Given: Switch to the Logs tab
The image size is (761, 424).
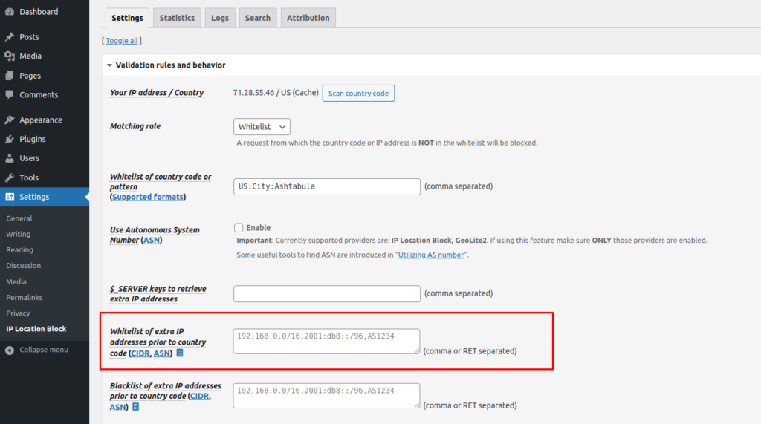Looking at the screenshot, I should pos(220,18).
